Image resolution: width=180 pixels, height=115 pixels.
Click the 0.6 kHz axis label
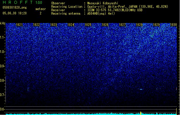(3, 109)
